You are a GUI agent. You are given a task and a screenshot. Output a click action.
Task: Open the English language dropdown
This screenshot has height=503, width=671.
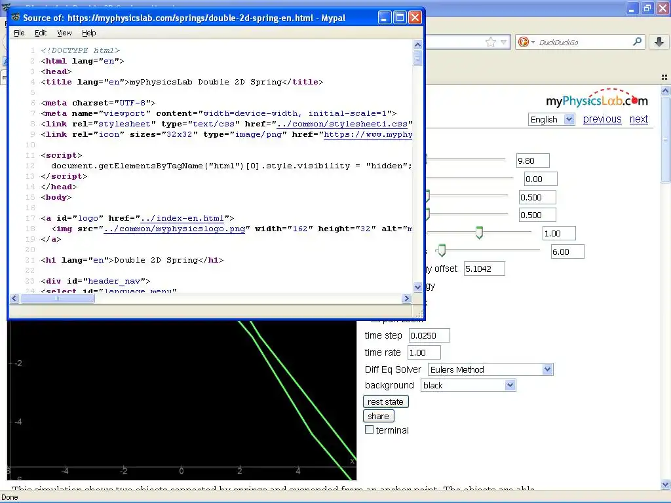pyautogui.click(x=551, y=119)
